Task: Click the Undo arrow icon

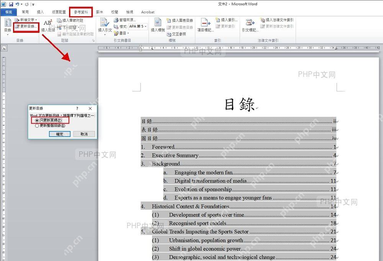Action: click(17, 4)
